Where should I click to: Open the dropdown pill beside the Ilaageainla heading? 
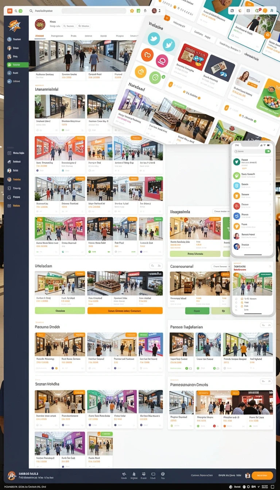[222, 211]
